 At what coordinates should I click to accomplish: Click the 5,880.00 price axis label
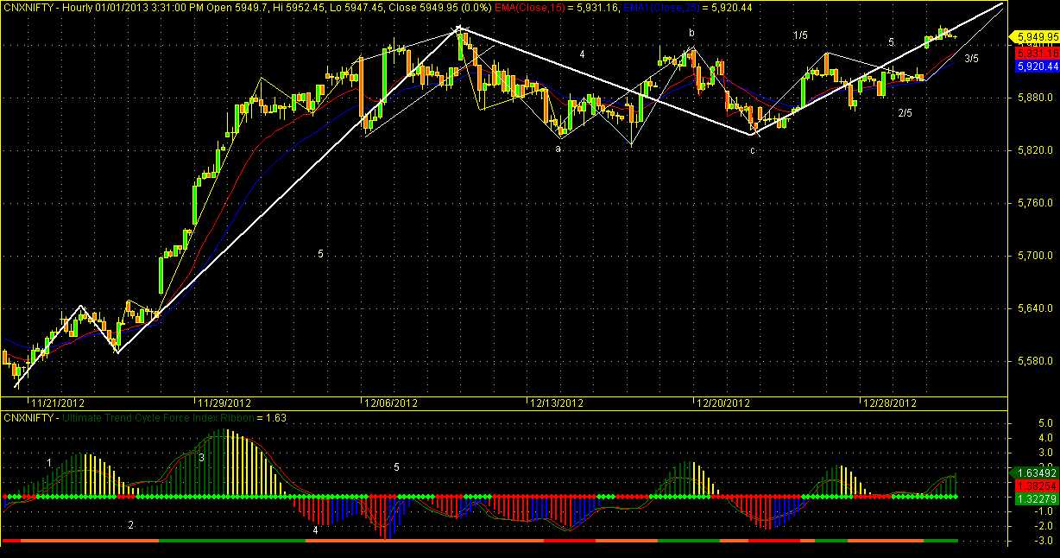[1037, 98]
